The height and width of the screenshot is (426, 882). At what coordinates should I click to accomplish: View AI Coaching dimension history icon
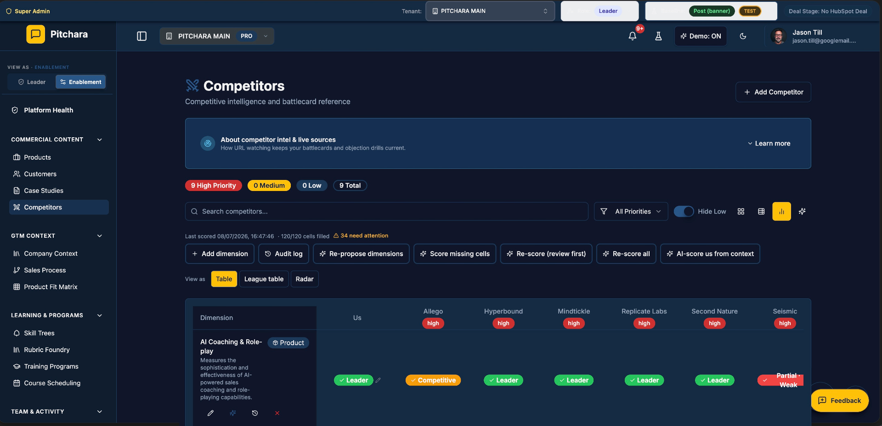tap(255, 413)
